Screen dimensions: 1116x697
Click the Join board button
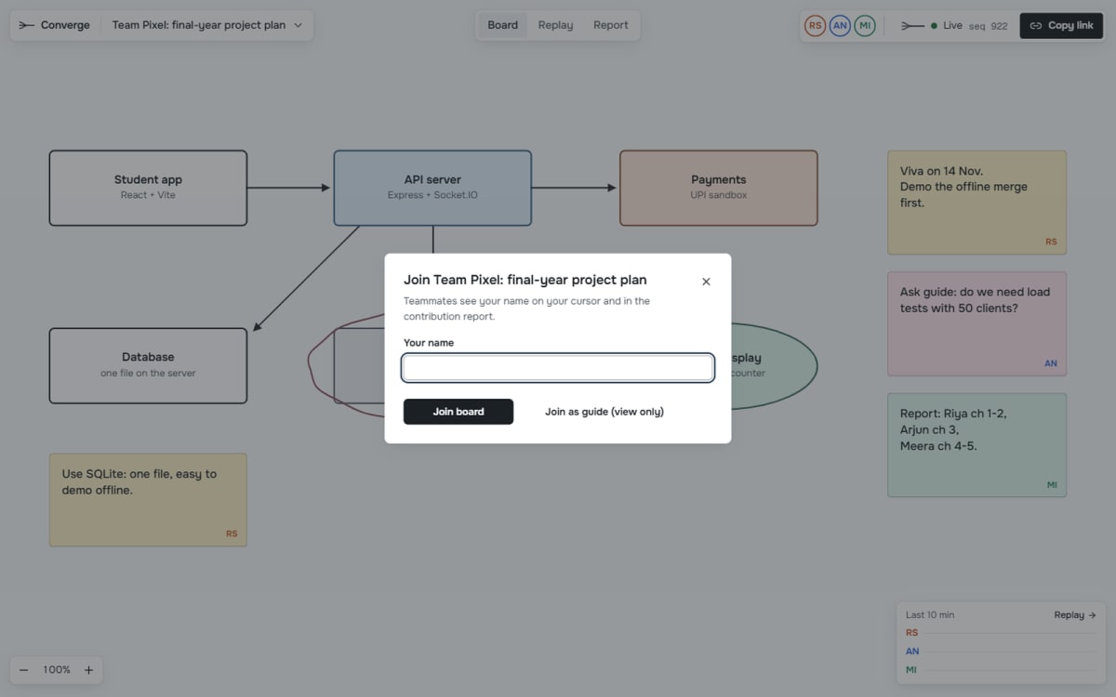458,412
